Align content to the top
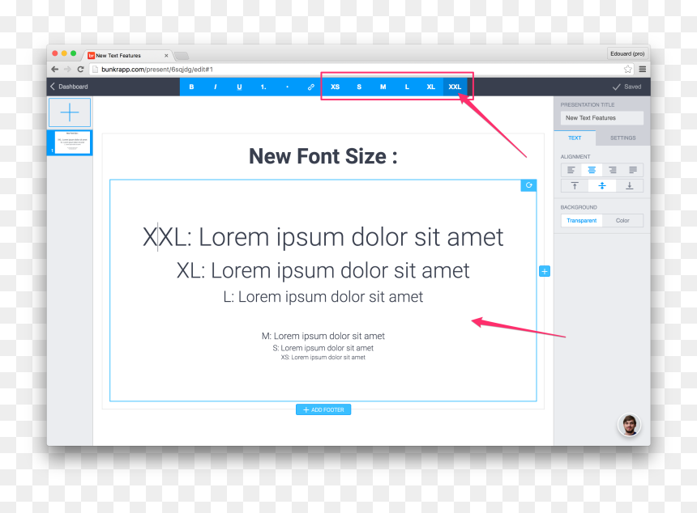 pos(575,186)
